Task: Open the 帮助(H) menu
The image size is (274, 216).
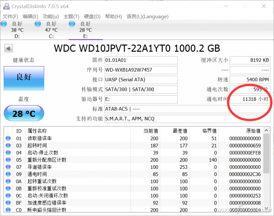Action: click(x=114, y=17)
